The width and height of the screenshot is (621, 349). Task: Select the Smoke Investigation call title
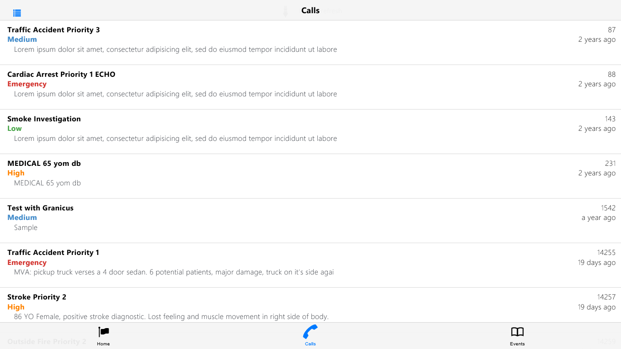tap(44, 119)
